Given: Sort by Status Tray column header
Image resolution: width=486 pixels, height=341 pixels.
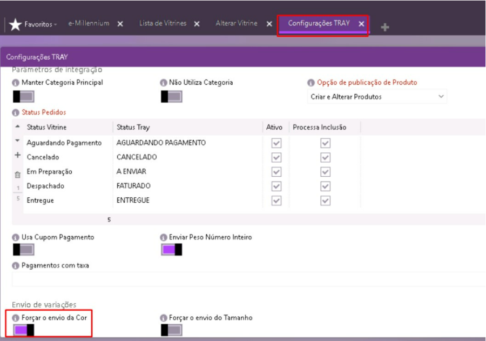Looking at the screenshot, I should [133, 127].
